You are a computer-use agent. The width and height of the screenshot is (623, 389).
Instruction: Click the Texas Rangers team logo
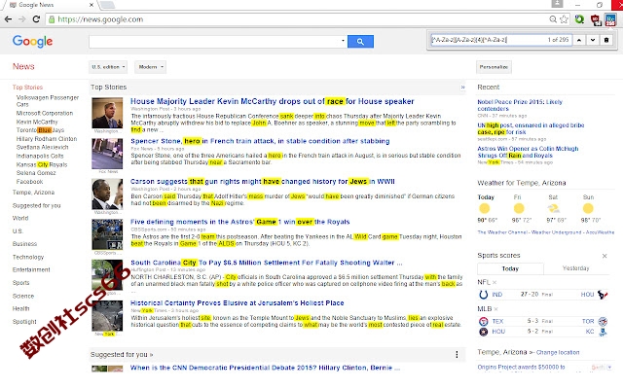[x=484, y=321]
